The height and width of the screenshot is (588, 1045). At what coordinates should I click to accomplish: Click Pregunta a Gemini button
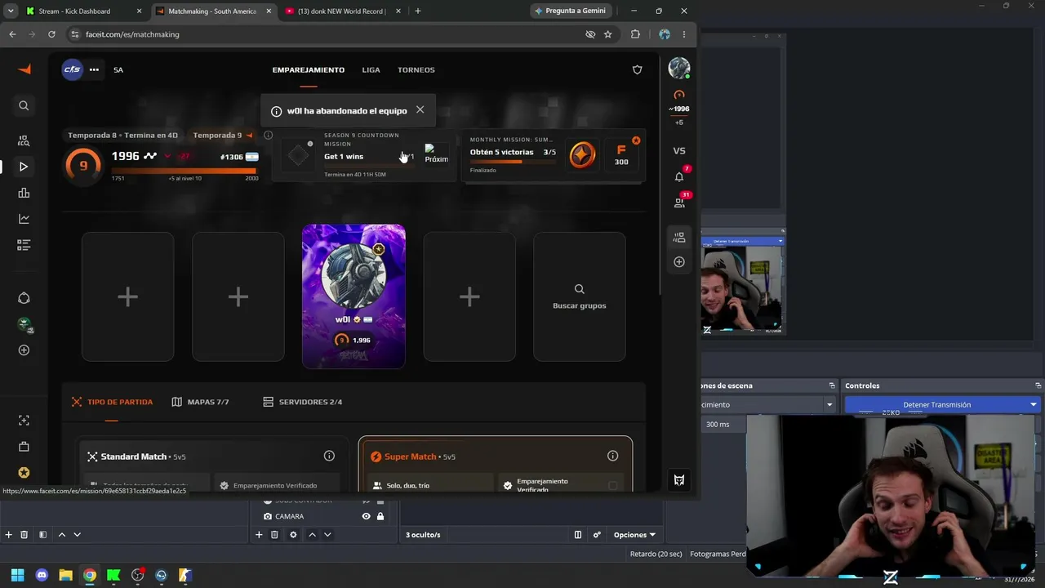pyautogui.click(x=571, y=11)
